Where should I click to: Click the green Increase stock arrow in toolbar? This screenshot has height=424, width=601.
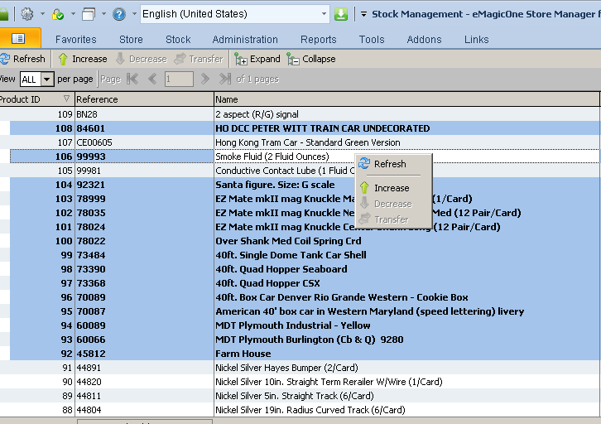tap(63, 59)
